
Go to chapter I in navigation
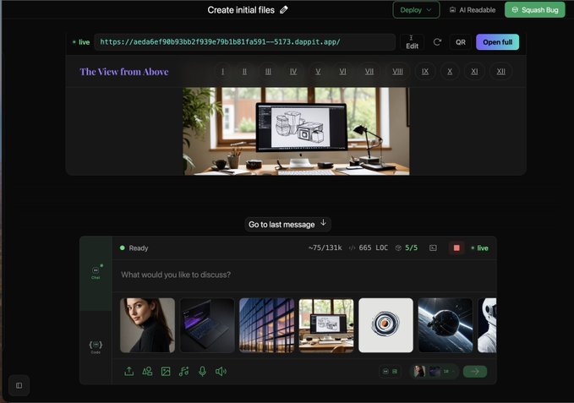click(x=222, y=71)
